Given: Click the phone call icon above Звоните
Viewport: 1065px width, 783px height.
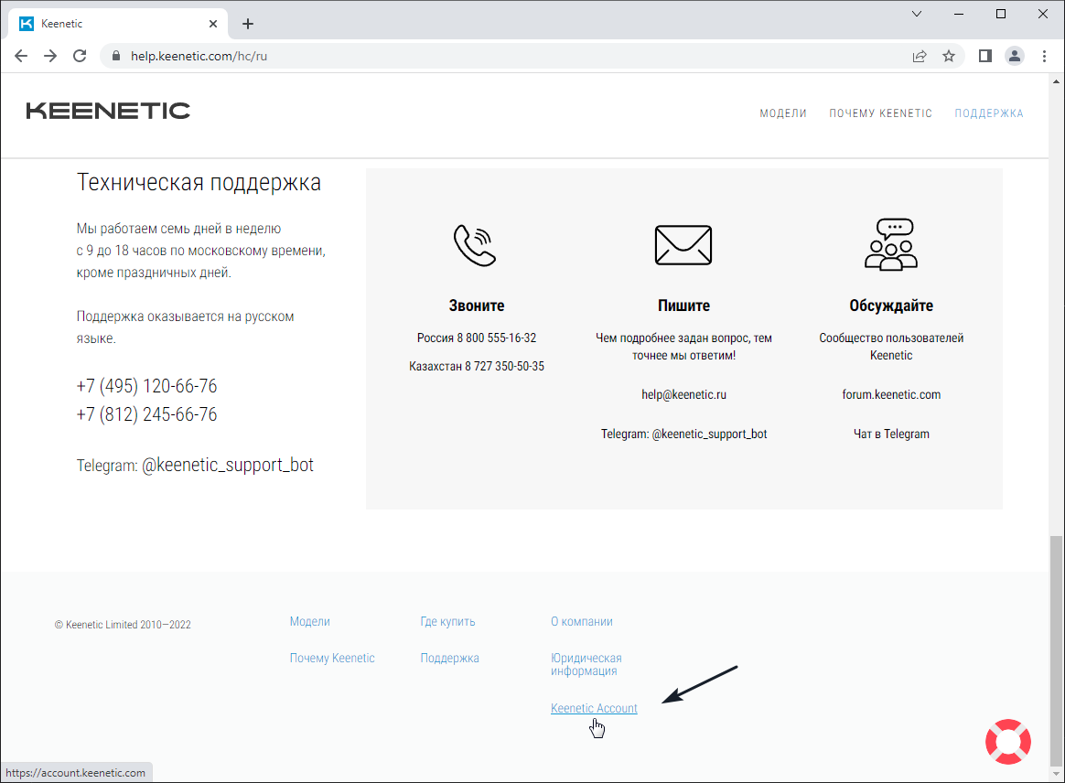Looking at the screenshot, I should 476,245.
